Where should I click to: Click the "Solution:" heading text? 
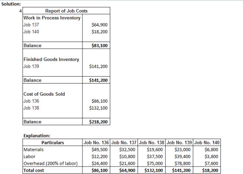11,4
